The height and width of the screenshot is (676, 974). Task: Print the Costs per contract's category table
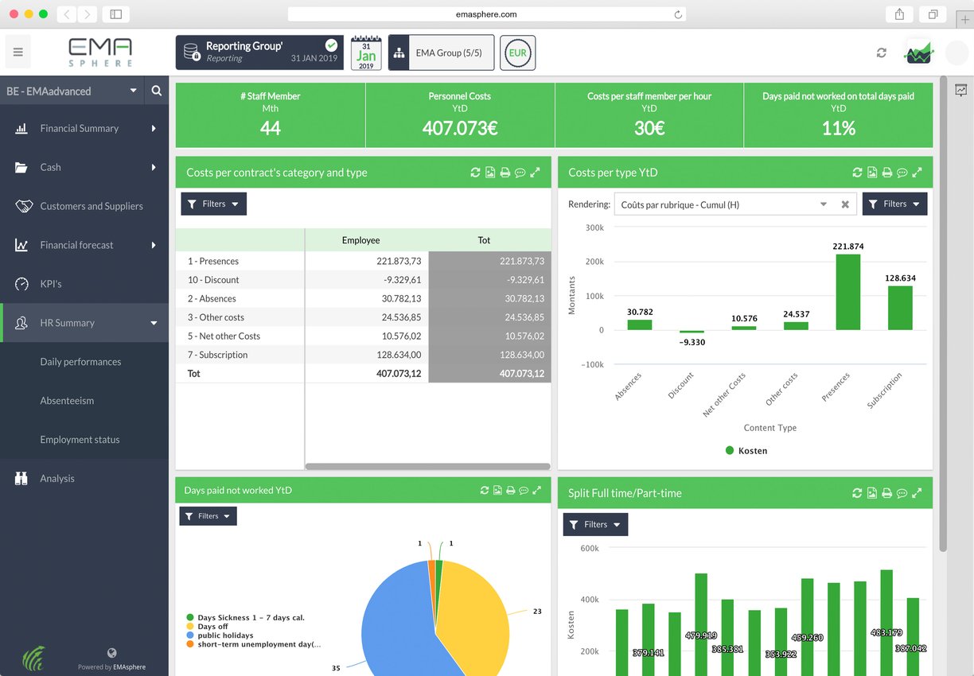505,172
